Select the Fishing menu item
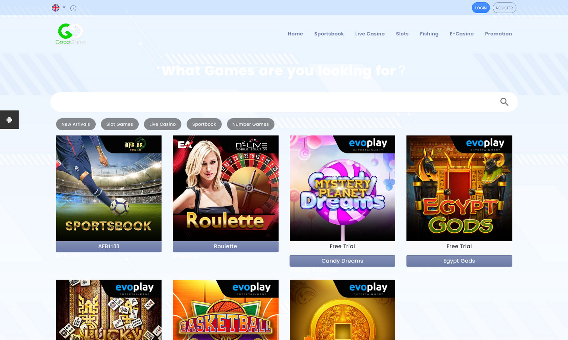 tap(429, 34)
